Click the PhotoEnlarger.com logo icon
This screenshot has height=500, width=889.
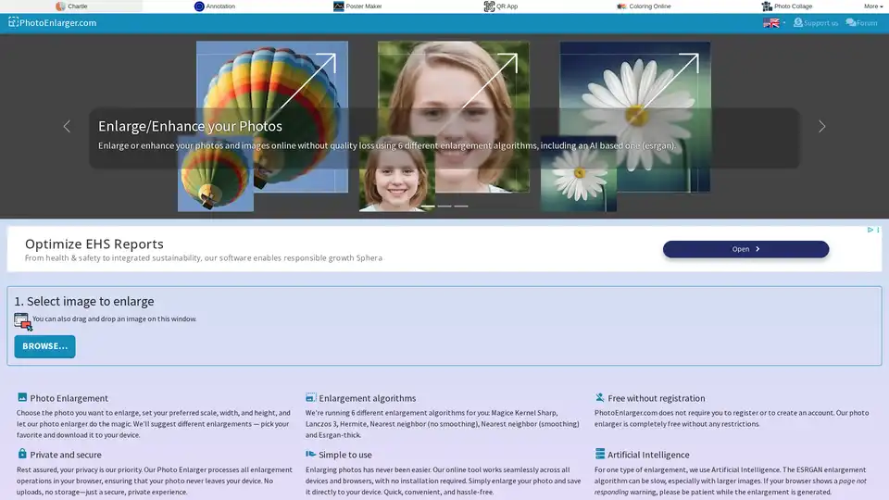[x=13, y=22]
